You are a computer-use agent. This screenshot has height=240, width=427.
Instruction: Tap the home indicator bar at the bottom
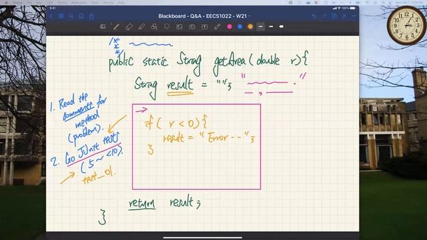(x=203, y=237)
